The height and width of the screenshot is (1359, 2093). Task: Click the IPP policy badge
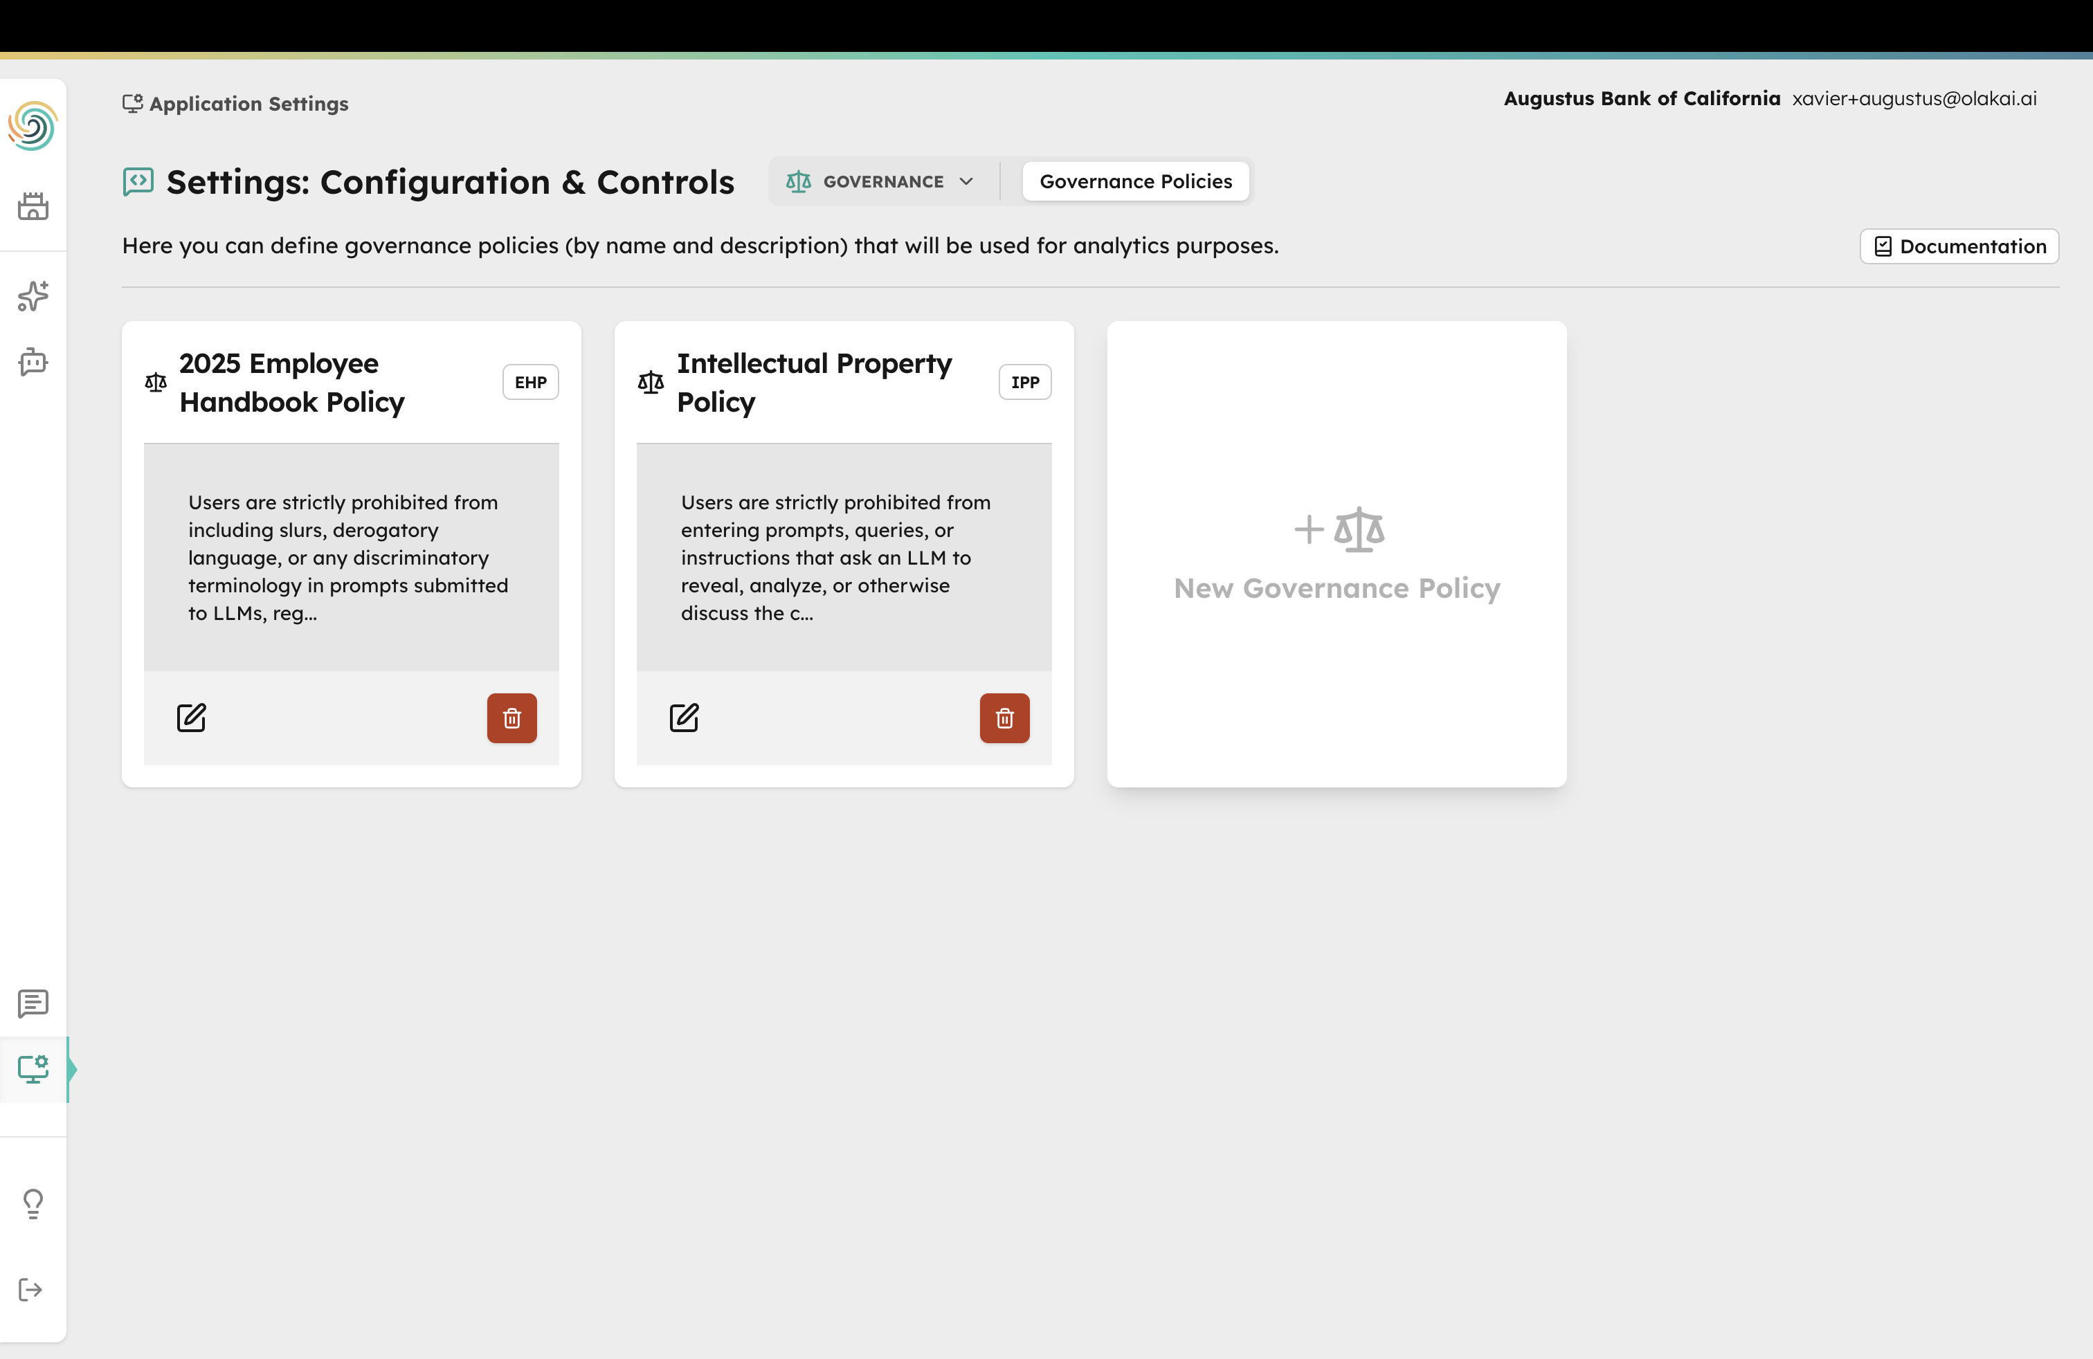pos(1024,381)
